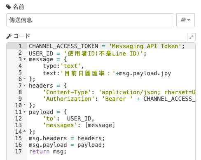
Task: Click line number 1 in the gutter
Action: (20, 46)
